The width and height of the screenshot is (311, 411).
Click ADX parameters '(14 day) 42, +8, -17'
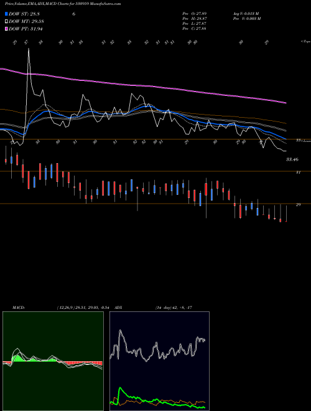click(x=174, y=308)
